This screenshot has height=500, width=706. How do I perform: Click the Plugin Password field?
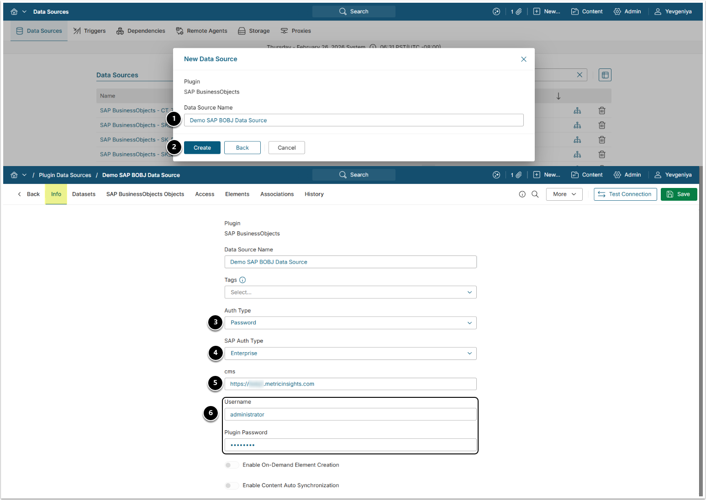tap(350, 445)
